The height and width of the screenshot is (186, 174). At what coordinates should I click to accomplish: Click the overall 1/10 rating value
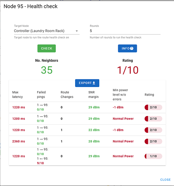(x=128, y=70)
